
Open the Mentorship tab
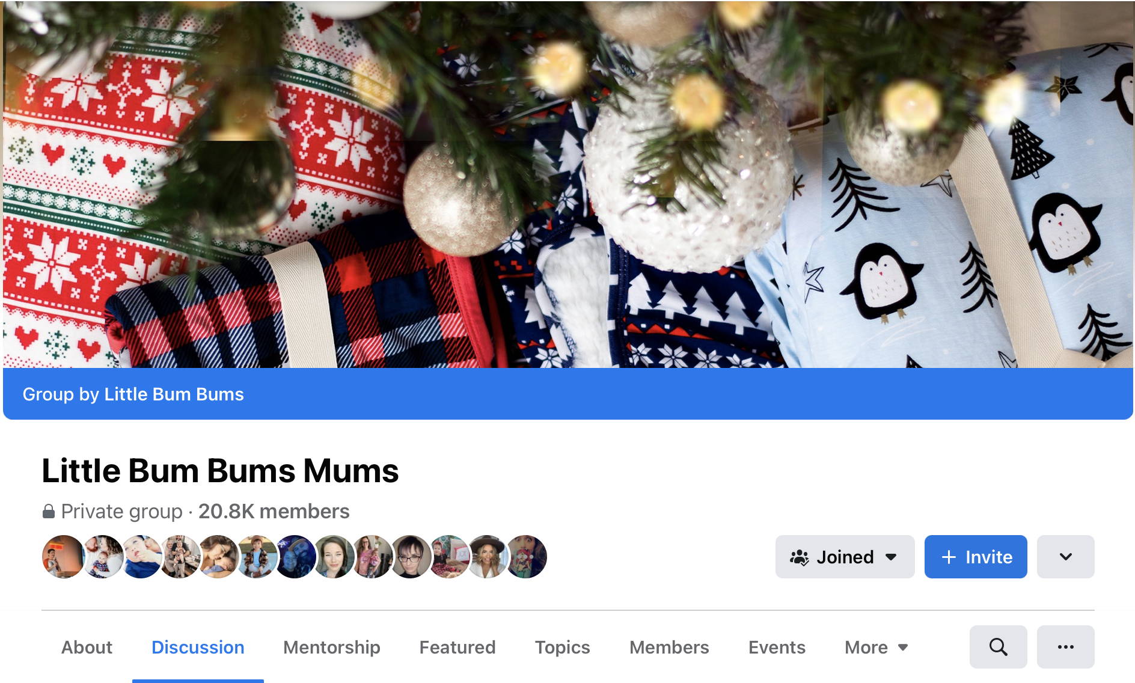coord(332,648)
